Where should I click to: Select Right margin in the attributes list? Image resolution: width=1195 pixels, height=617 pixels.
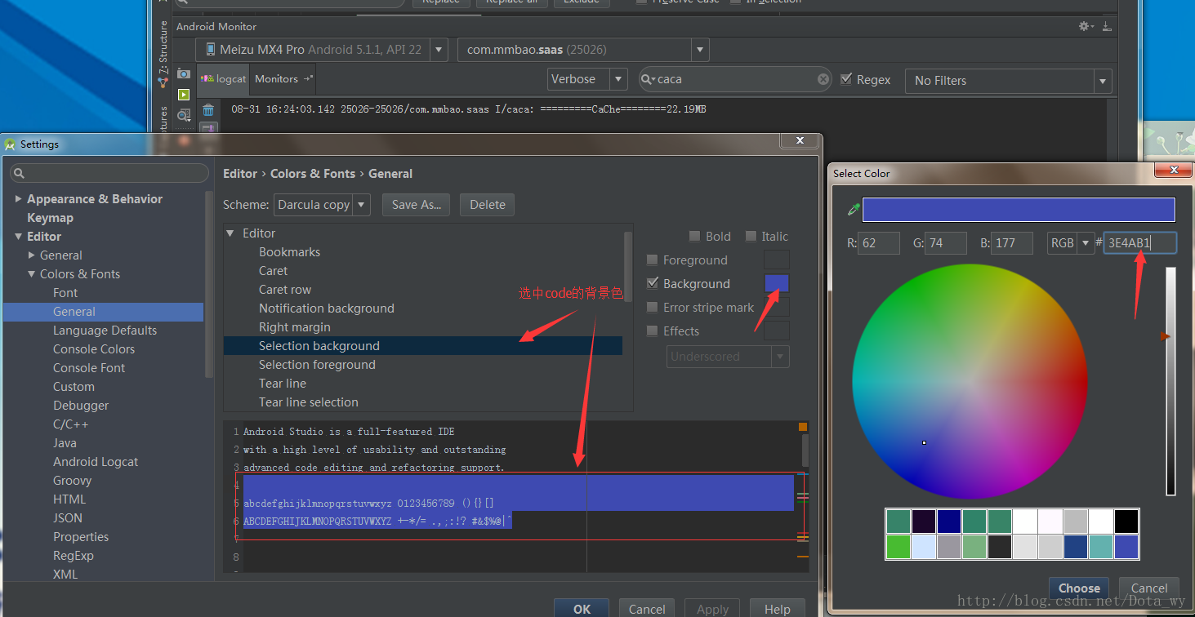pyautogui.click(x=295, y=327)
